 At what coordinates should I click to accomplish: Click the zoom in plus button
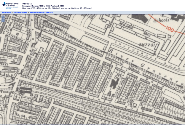(x=3, y=17)
